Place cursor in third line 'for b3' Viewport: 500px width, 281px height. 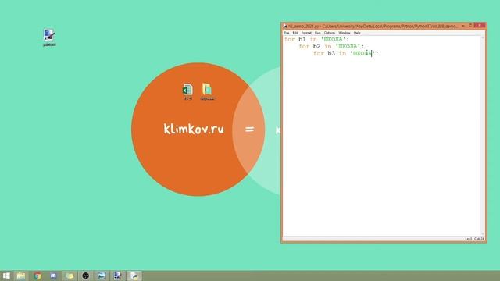[345, 54]
